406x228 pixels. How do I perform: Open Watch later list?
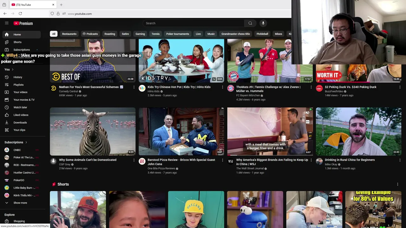(x=22, y=107)
